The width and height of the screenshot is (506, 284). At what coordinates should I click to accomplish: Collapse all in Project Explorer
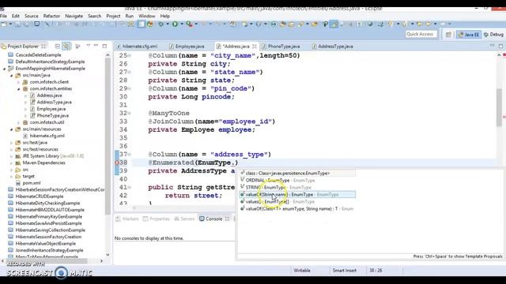[58, 47]
